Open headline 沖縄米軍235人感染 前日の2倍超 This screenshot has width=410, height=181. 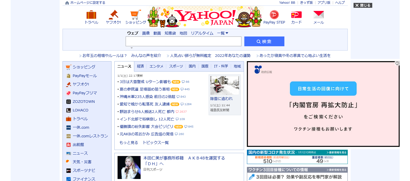click(x=147, y=97)
